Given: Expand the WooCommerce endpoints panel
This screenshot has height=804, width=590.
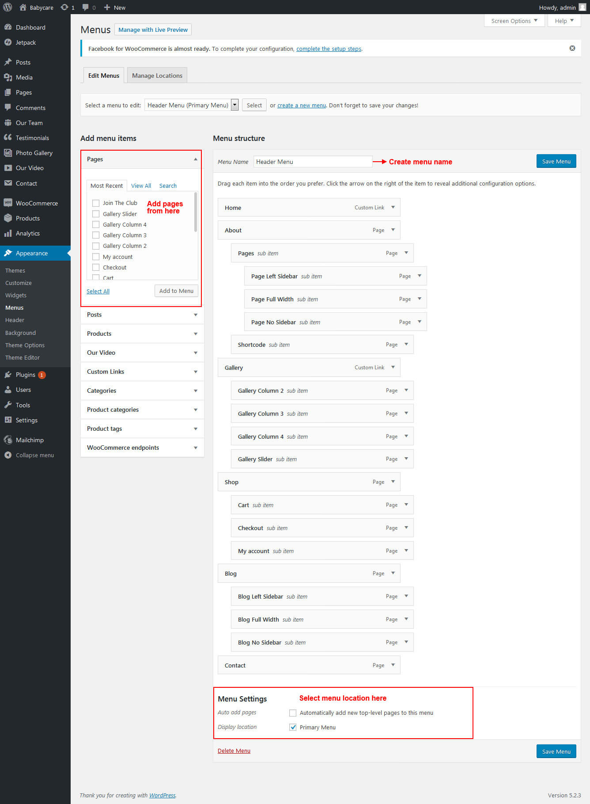Looking at the screenshot, I should (196, 448).
